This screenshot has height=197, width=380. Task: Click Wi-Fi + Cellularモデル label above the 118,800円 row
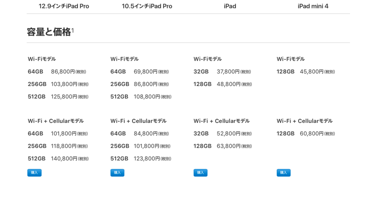click(x=56, y=121)
